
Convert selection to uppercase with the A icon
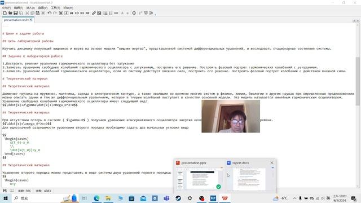tap(122, 13)
